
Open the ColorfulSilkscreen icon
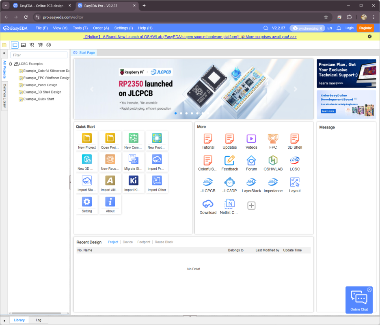click(208, 160)
